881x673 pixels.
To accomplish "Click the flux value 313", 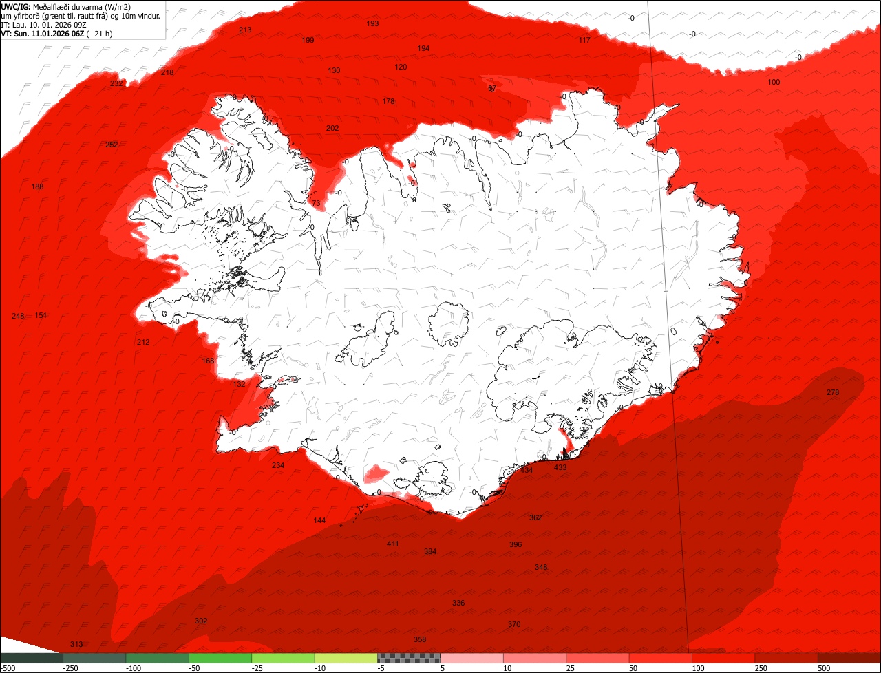I will click(x=76, y=645).
